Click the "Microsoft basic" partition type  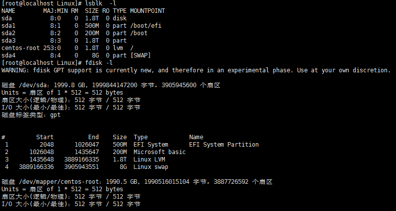pyautogui.click(x=159, y=152)
